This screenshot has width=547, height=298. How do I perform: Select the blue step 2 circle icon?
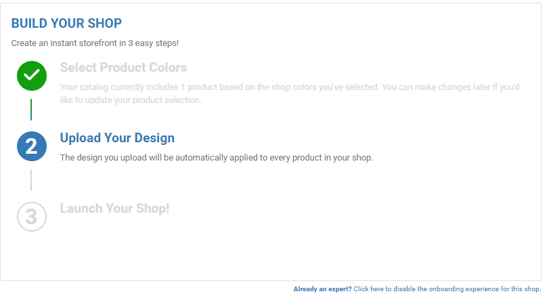[x=32, y=146]
